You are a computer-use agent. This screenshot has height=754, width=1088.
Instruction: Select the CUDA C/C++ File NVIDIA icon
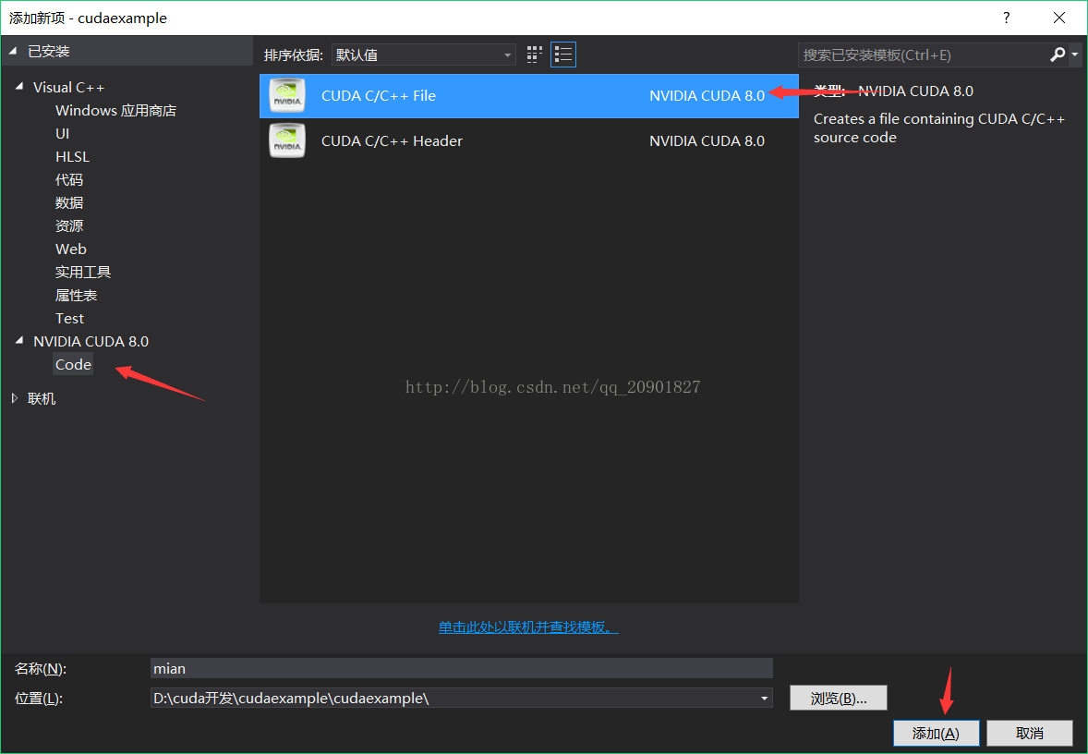(x=286, y=96)
